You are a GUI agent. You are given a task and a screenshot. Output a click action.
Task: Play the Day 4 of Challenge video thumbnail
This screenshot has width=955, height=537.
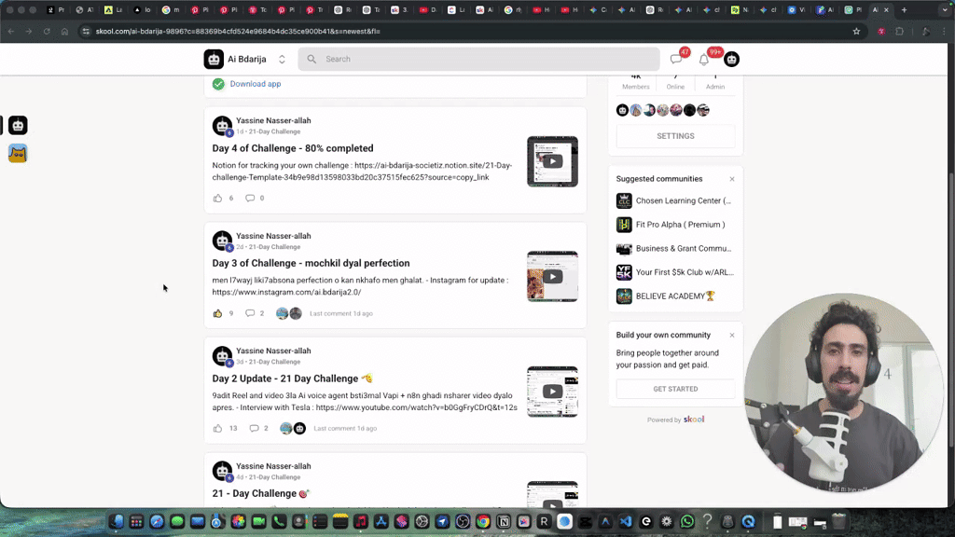pos(552,161)
